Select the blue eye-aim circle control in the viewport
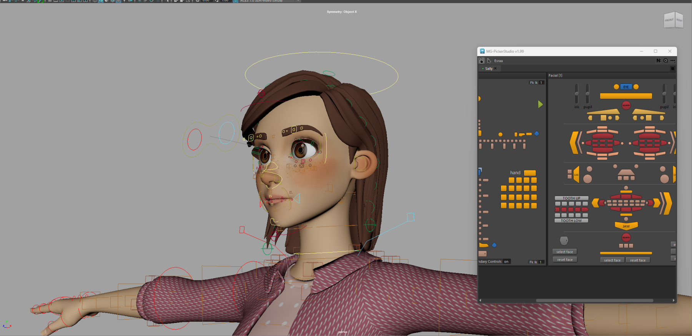The image size is (692, 336). (226, 133)
